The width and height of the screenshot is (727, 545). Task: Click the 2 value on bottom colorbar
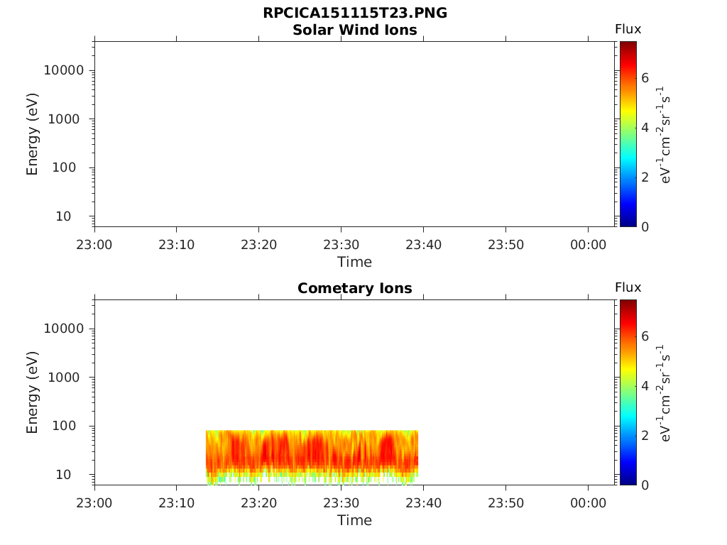[x=645, y=435]
